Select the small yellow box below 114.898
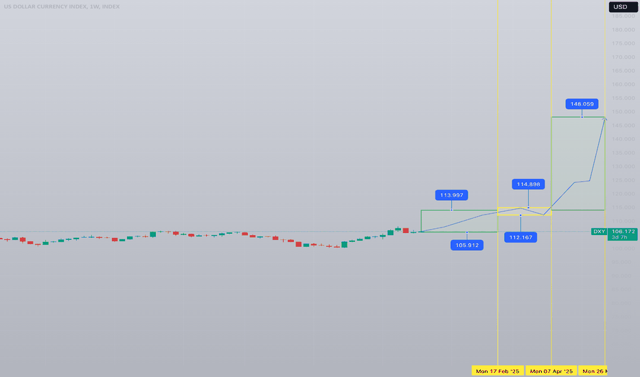Viewport: 640px width, 377px height. (525, 212)
